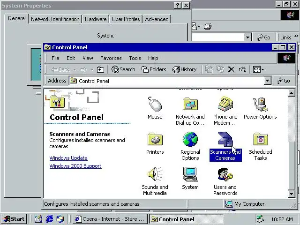
Task: Click the System Properties help question button
Action: tap(178, 5)
